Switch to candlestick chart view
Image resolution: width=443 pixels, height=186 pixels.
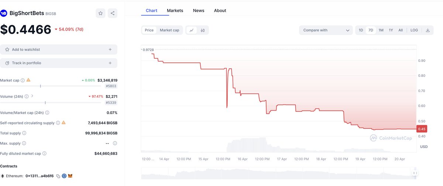(203, 30)
